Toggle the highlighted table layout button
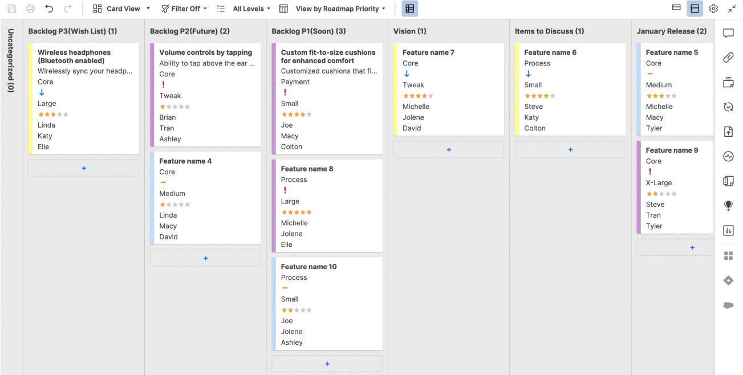The image size is (743, 375). (x=409, y=9)
